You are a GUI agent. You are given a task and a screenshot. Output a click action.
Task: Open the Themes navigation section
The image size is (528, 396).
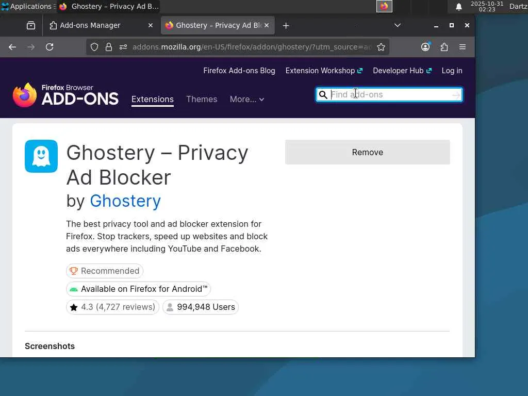(x=202, y=100)
